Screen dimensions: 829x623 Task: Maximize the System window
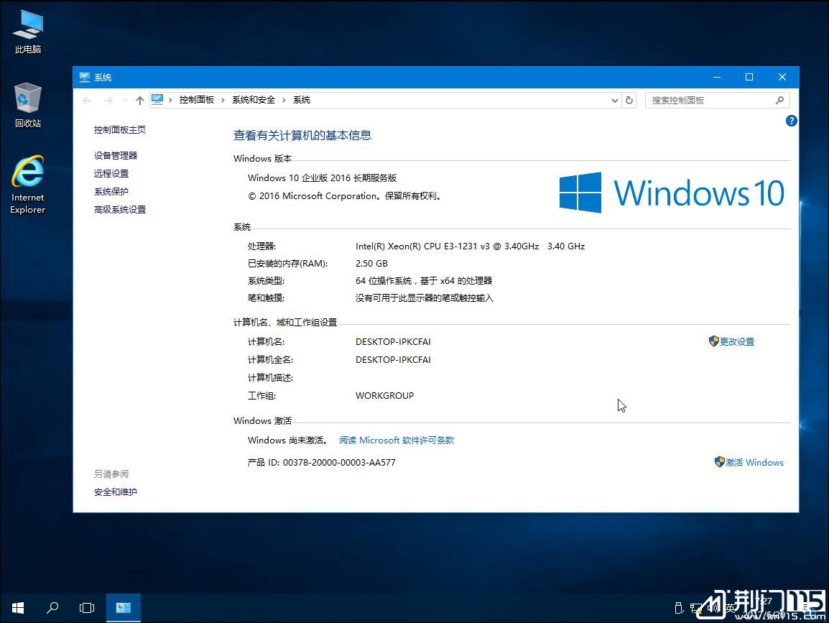click(x=749, y=77)
